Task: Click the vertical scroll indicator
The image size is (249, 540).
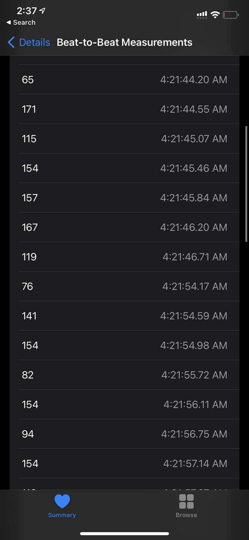Action: point(247,184)
